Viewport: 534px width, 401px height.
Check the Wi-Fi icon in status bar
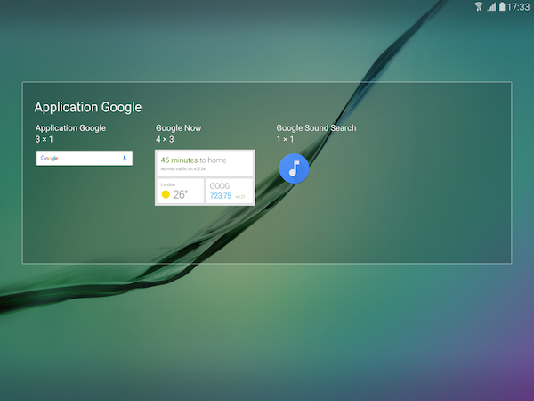[x=479, y=6]
